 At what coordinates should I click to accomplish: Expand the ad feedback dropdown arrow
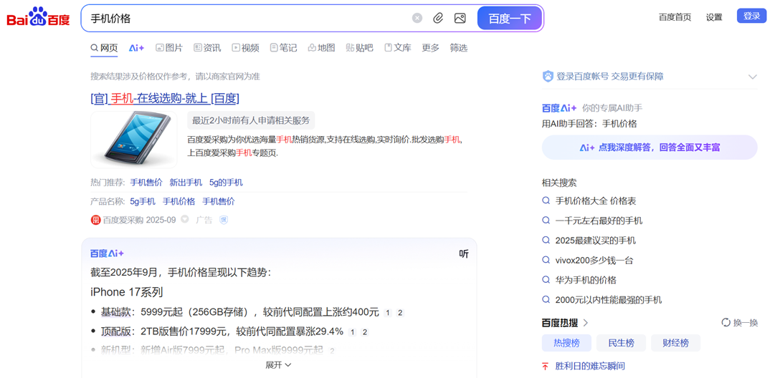pos(185,220)
